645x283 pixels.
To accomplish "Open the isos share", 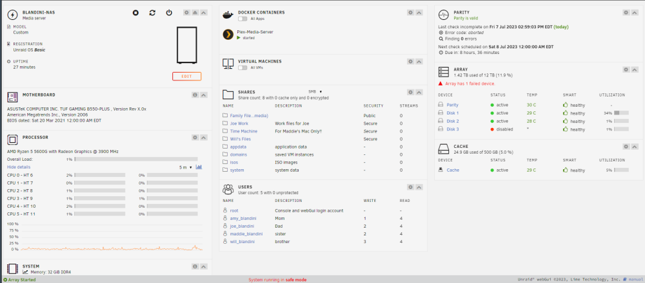I will [x=234, y=162].
